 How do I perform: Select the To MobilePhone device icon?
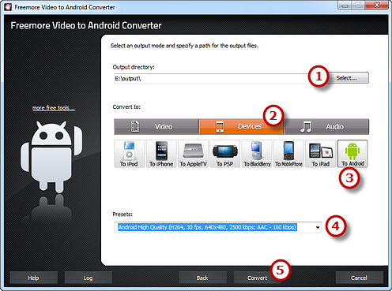tap(288, 154)
